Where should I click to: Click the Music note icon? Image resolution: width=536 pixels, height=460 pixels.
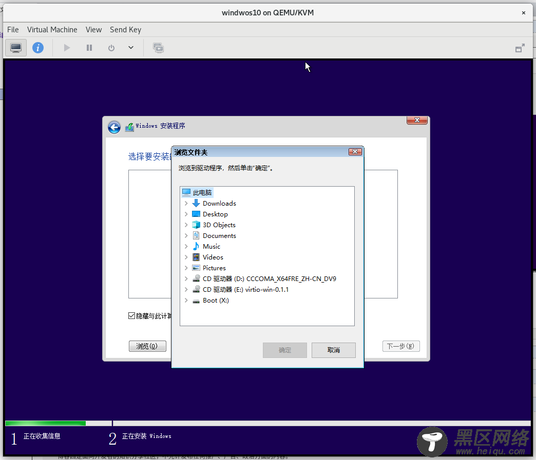pyautogui.click(x=196, y=246)
